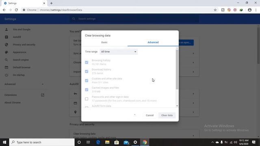The width and height of the screenshot is (260, 146).
Task: Open Windows Settings gear in taskbar
Action: [x=135, y=142]
